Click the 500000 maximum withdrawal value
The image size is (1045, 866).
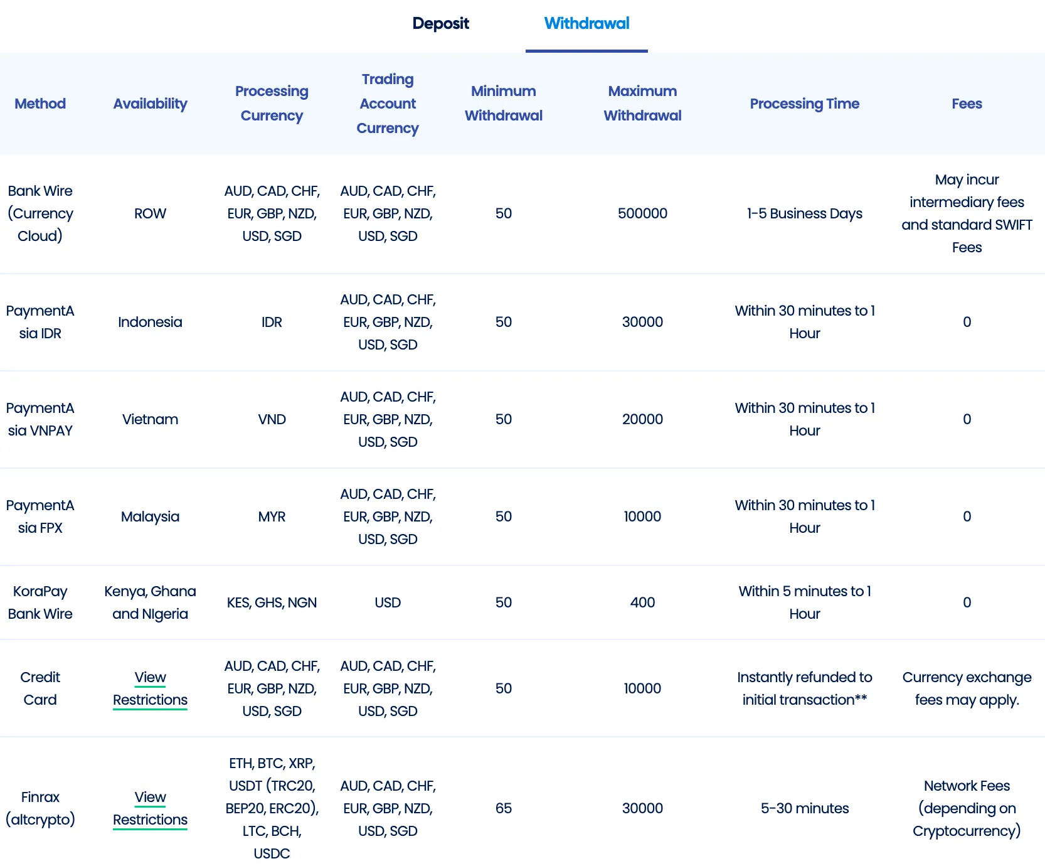coord(642,213)
